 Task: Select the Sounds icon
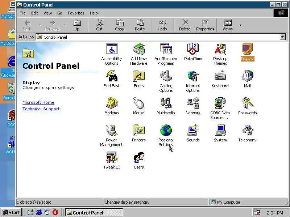click(193, 133)
